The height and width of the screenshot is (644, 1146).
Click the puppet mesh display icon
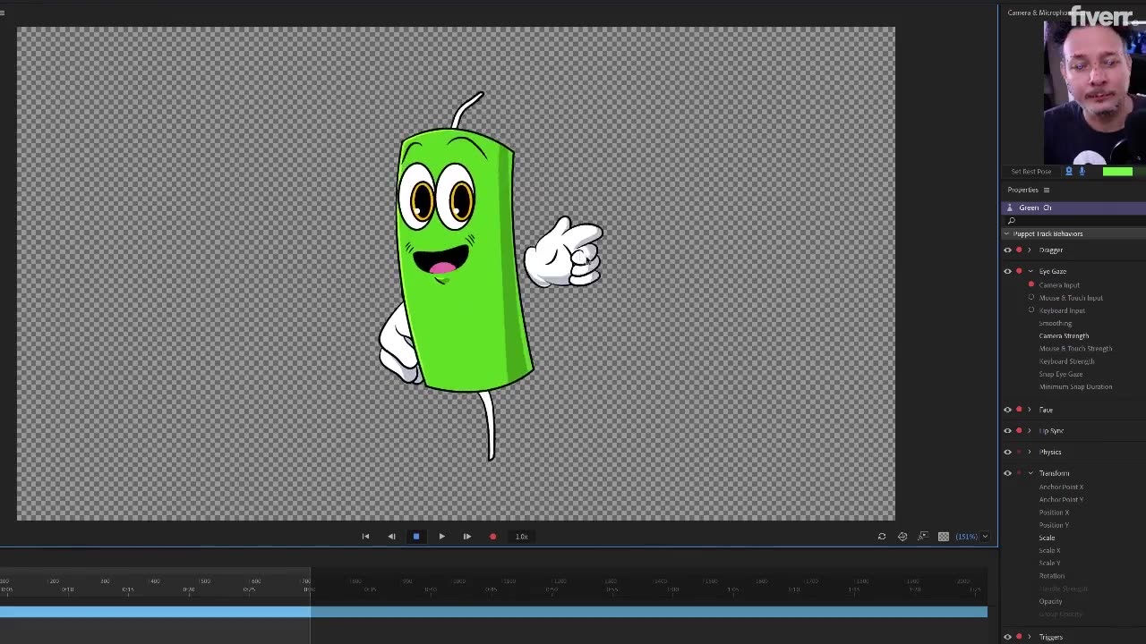(x=902, y=537)
